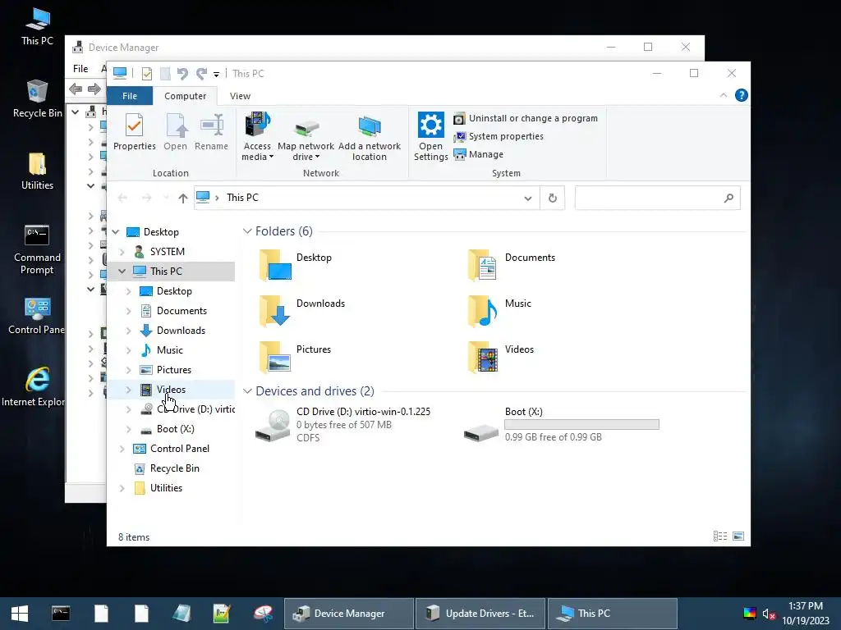Viewport: 841px width, 630px height.
Task: Select Pictures in navigation pane
Action: point(174,370)
